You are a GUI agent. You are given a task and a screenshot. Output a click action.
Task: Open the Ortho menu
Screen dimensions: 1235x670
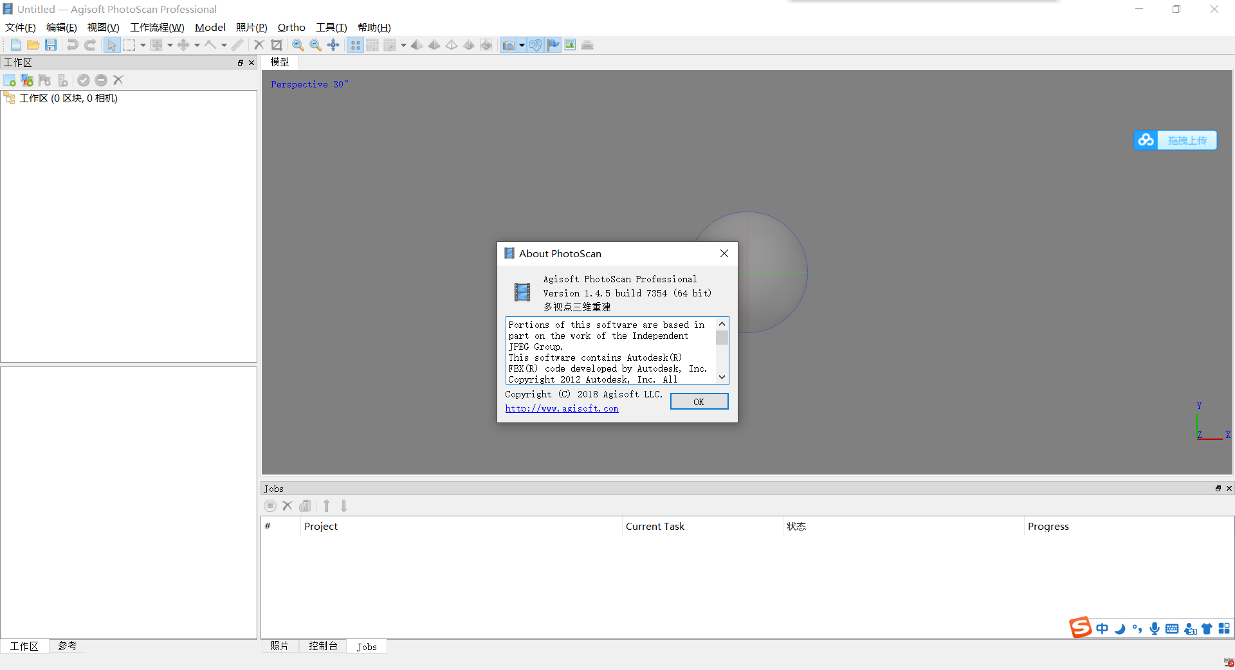(x=291, y=27)
